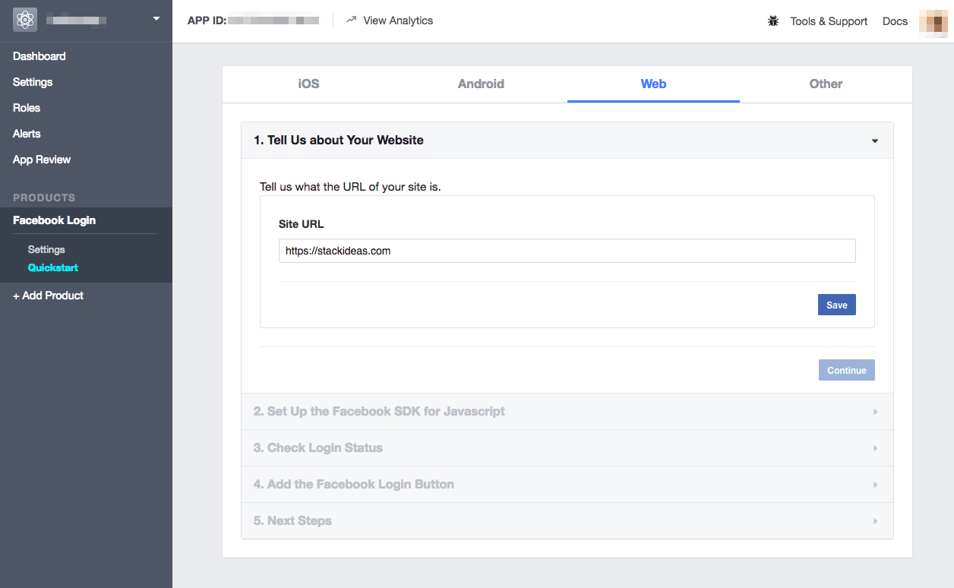Click the bug icon beside Tools & Support
Image resolution: width=954 pixels, height=588 pixels.
pyautogui.click(x=773, y=21)
